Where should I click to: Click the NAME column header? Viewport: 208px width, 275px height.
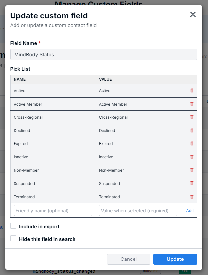coord(20,79)
